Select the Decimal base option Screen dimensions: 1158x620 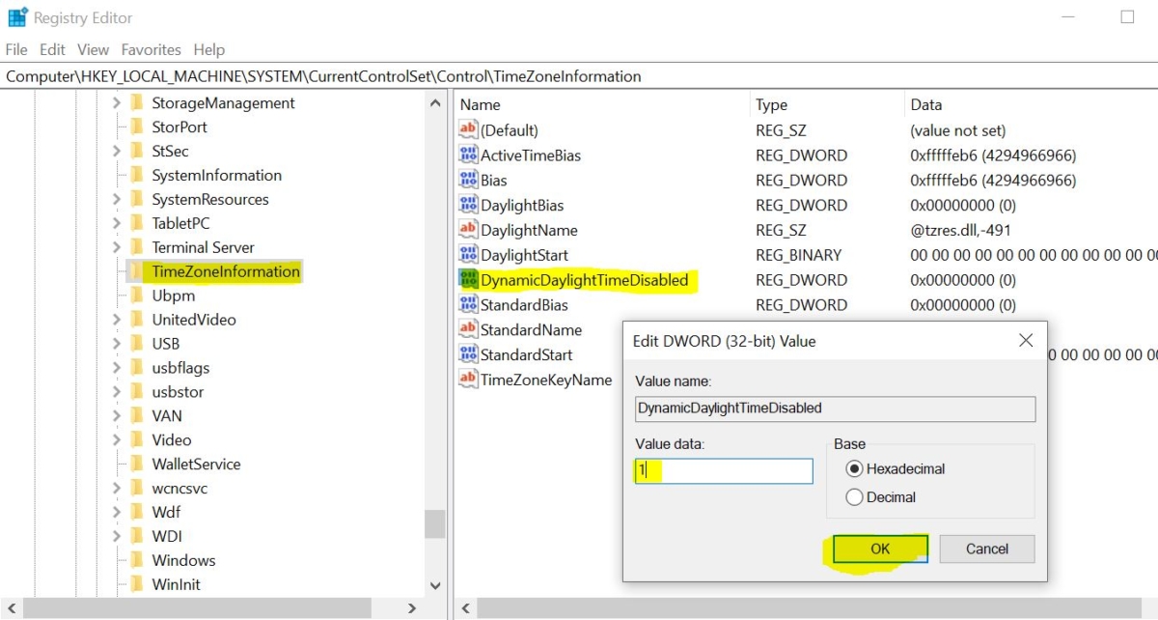tap(853, 497)
